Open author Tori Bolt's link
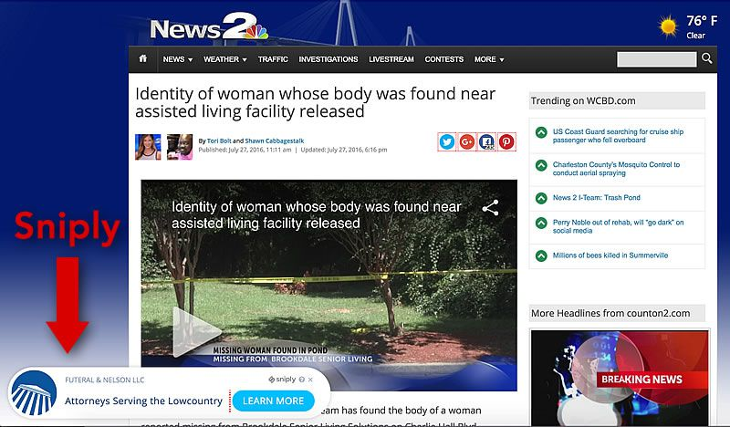730x427 pixels. [219, 141]
